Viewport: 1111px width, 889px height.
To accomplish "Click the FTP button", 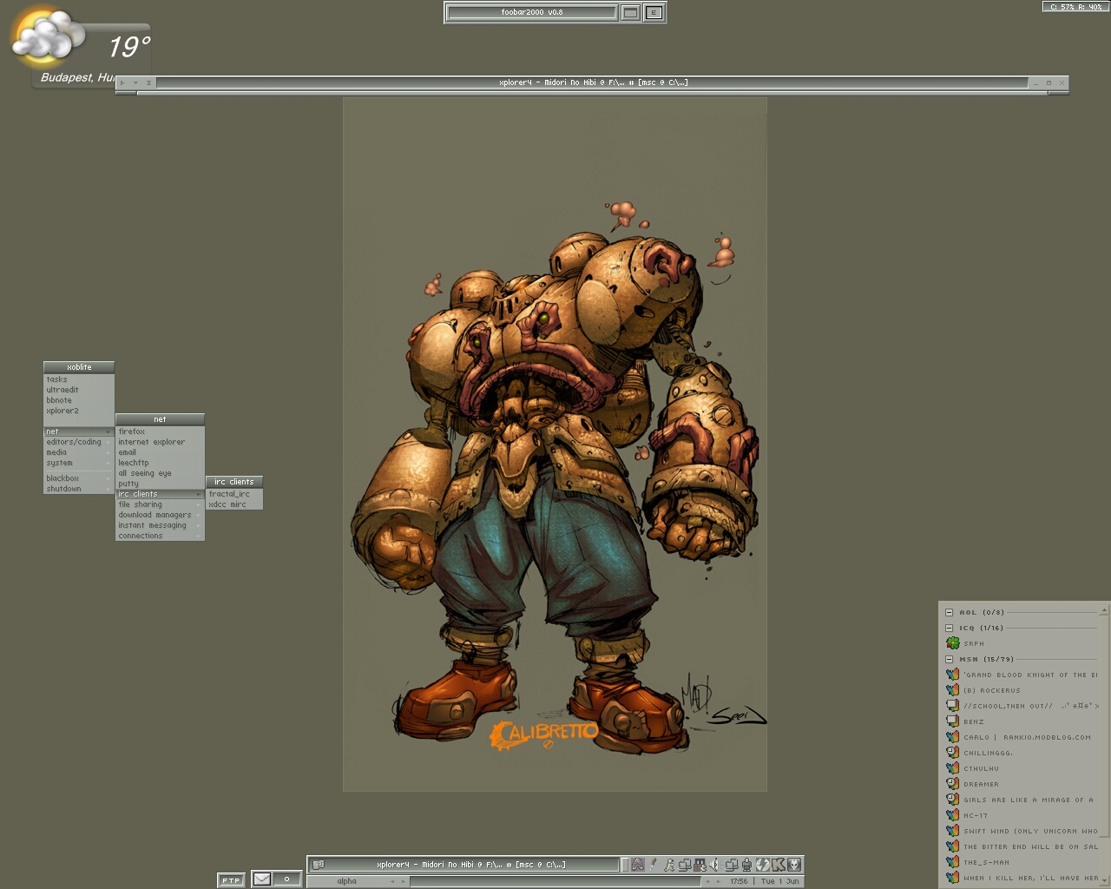I will coord(230,880).
